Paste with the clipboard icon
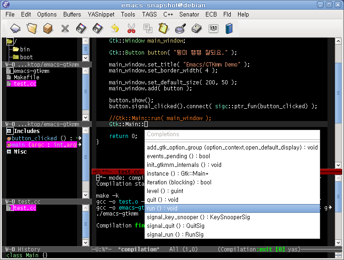The width and height of the screenshot is (344, 260). [x=163, y=28]
